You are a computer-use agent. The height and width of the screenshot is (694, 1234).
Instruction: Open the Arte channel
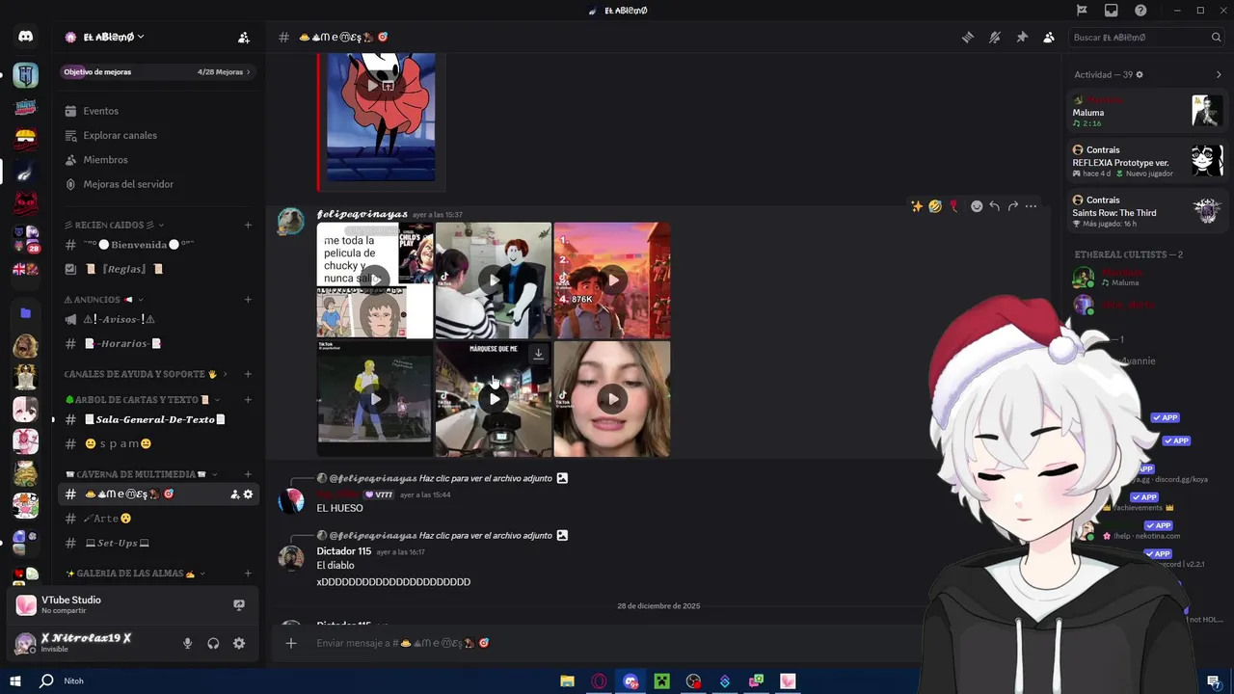click(107, 519)
